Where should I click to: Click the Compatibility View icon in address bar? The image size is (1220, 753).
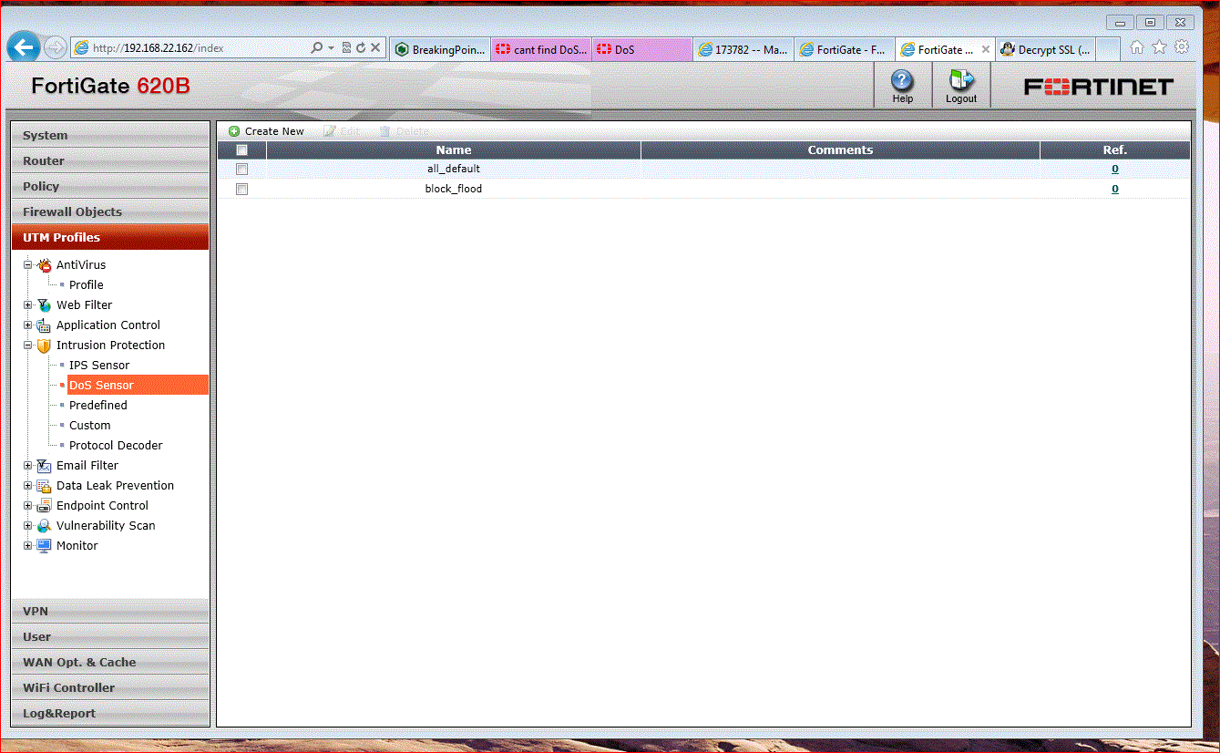pos(347,47)
